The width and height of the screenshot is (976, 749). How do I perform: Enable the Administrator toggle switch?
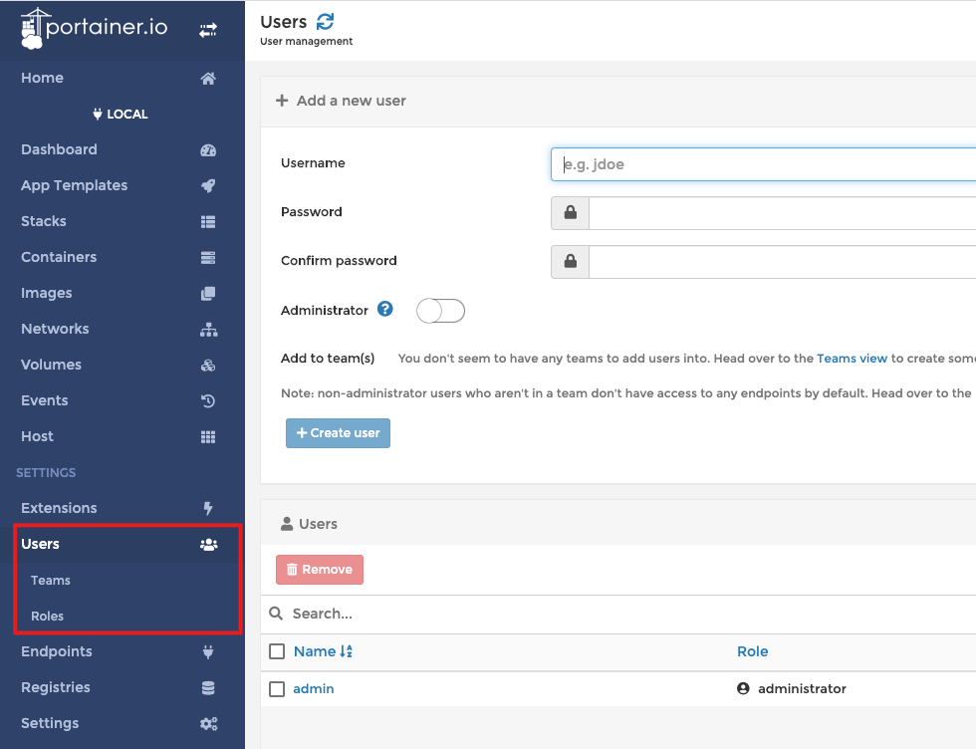point(440,311)
